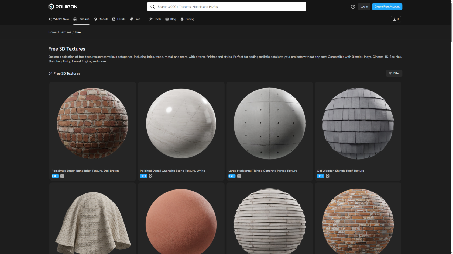Click the 54 Free 3D Textures count

click(64, 73)
